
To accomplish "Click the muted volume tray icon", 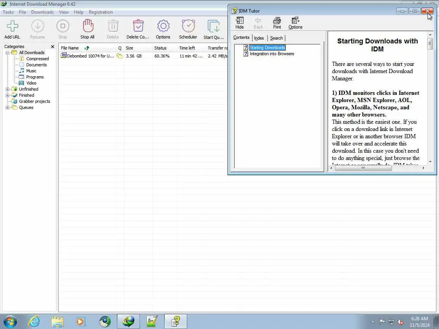I will [x=401, y=322].
